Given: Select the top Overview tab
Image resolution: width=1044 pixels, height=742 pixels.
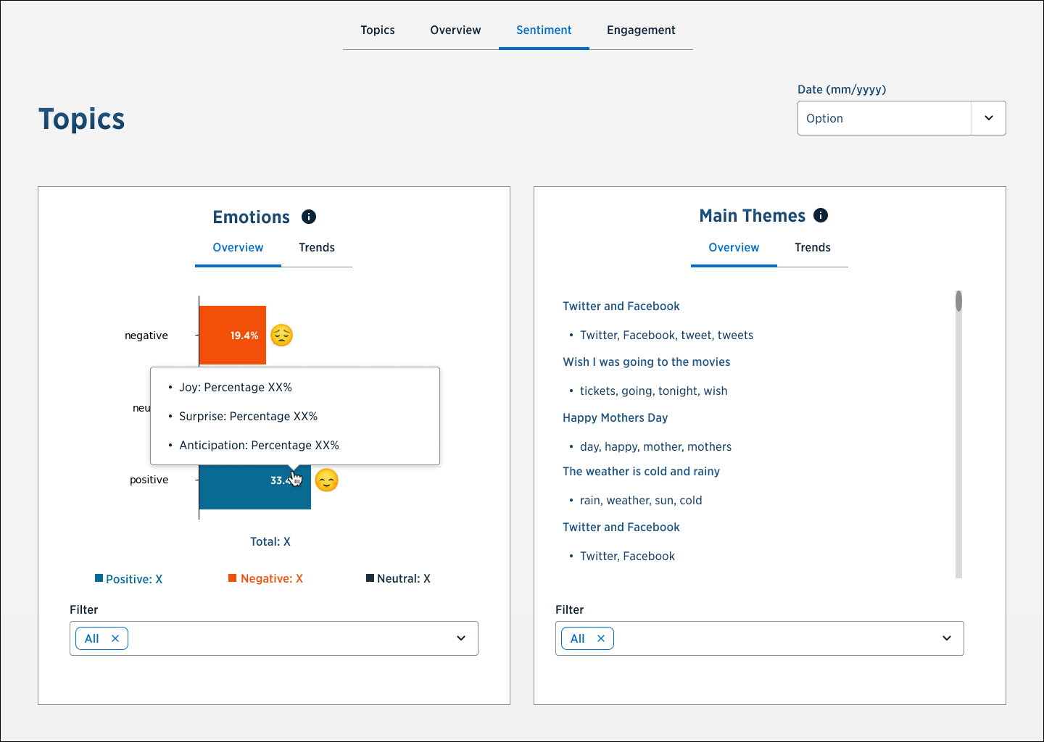Looking at the screenshot, I should [455, 30].
